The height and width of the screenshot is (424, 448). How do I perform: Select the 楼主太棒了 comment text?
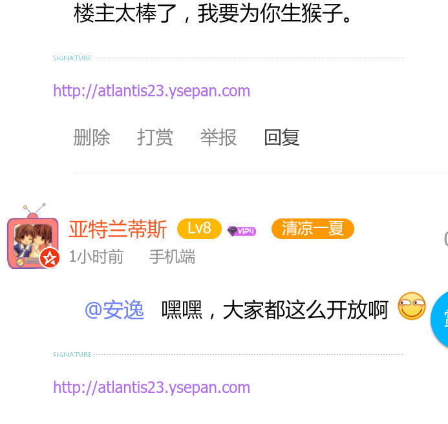pyautogui.click(x=213, y=13)
